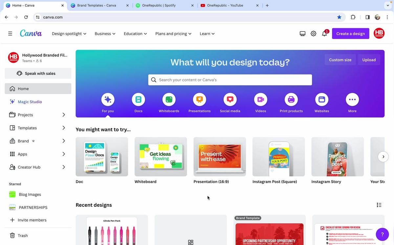Screen dimensions: 394x245
Task: Pick the Videos category icon
Action: 261,100
